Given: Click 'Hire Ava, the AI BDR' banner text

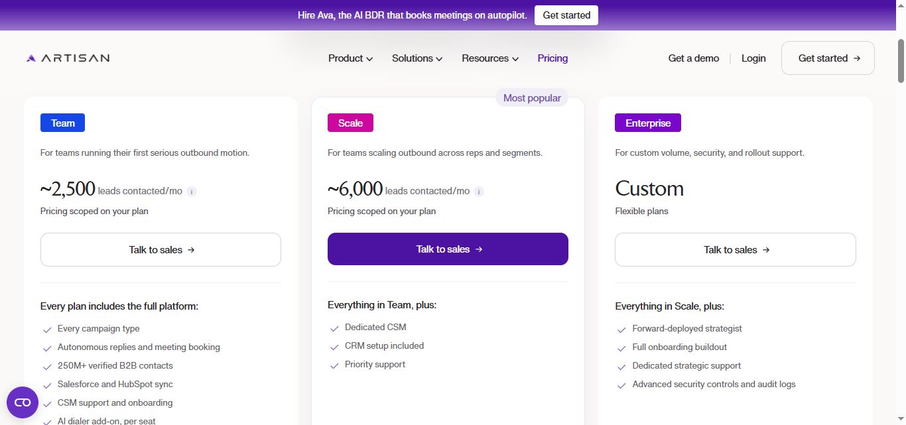Looking at the screenshot, I should point(413,15).
